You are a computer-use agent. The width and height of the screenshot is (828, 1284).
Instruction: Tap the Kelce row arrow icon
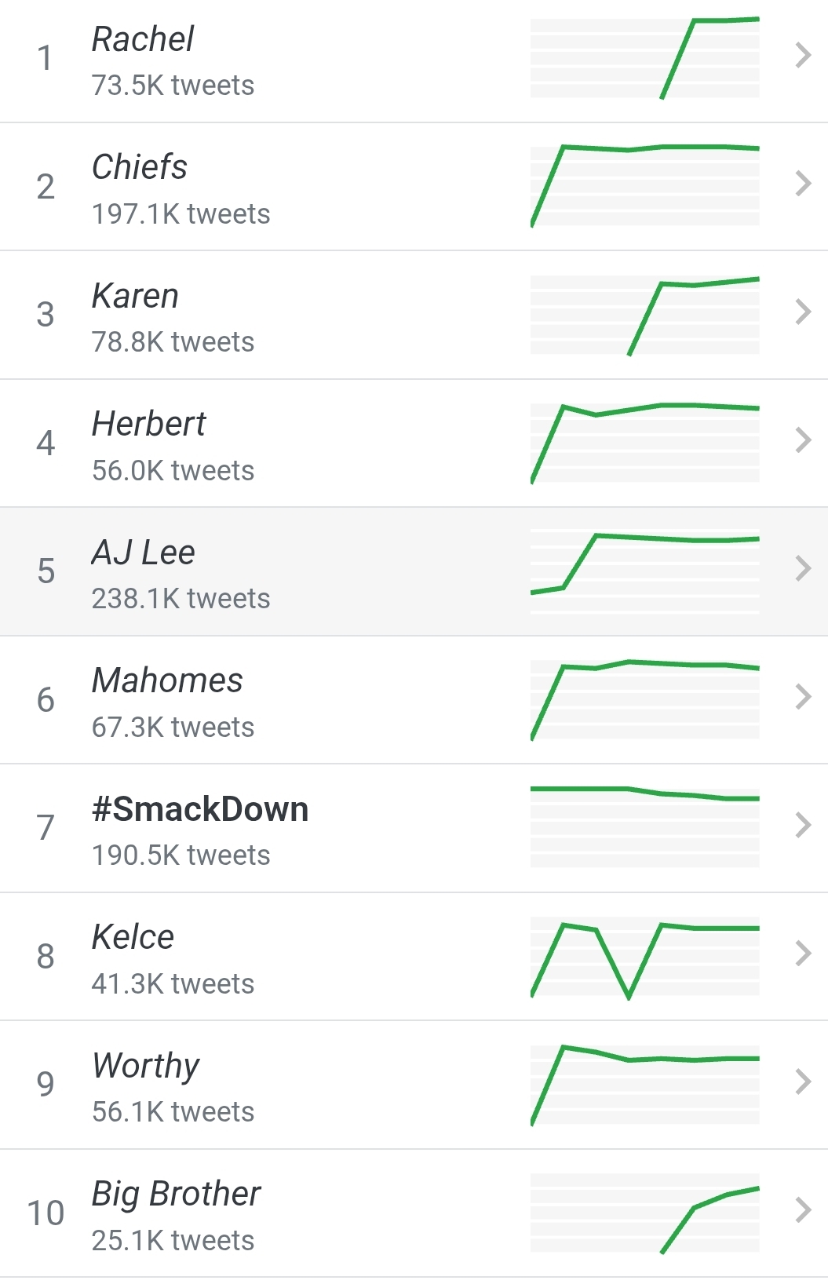pyautogui.click(x=802, y=954)
